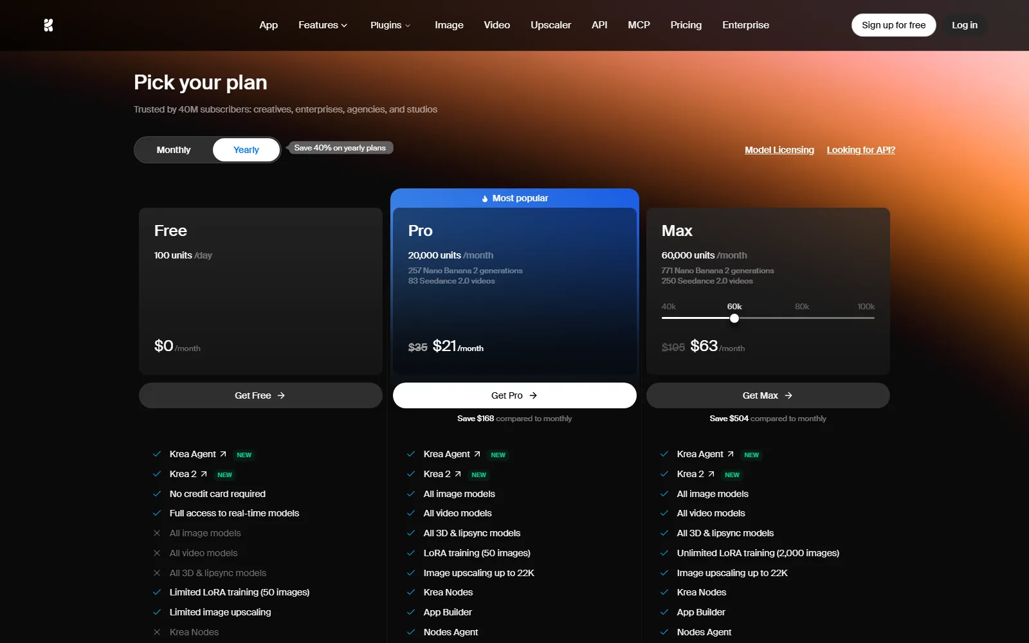The width and height of the screenshot is (1029, 643).
Task: Select the 80k label on units slider
Action: pos(802,307)
